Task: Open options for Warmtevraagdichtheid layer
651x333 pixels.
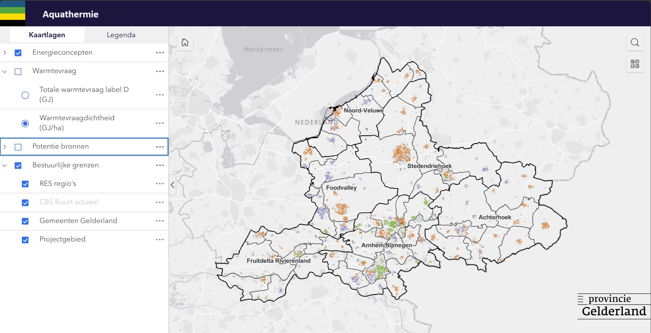Action: click(x=160, y=123)
